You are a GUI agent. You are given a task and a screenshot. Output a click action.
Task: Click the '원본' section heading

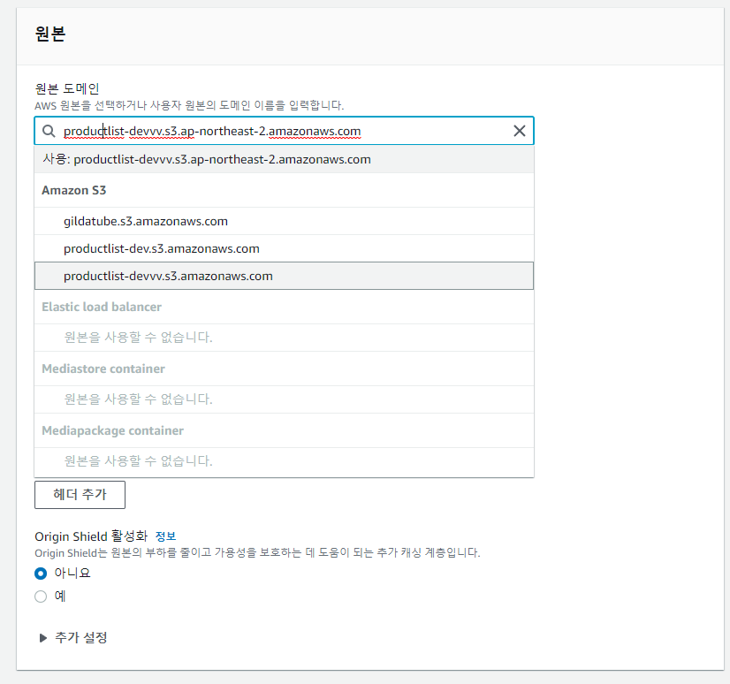50,34
